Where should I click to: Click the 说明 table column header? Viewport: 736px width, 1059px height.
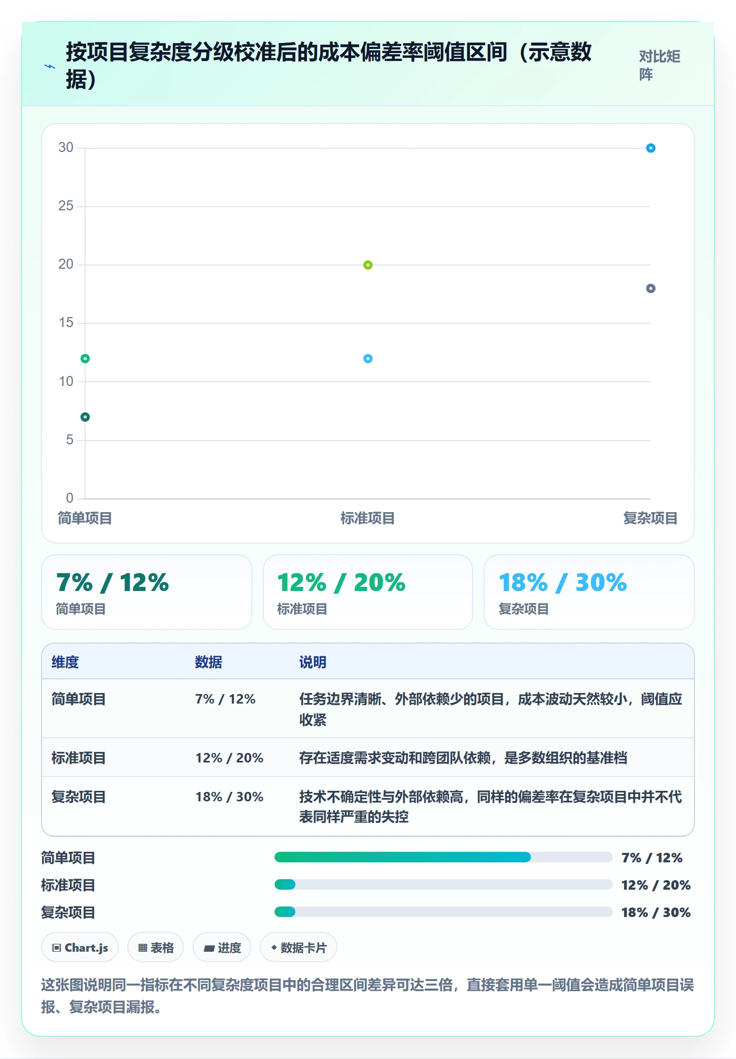(x=313, y=662)
